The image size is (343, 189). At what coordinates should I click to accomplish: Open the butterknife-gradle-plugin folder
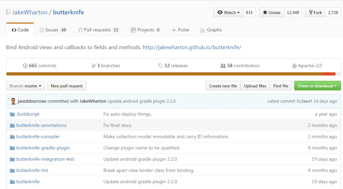[x=43, y=148]
